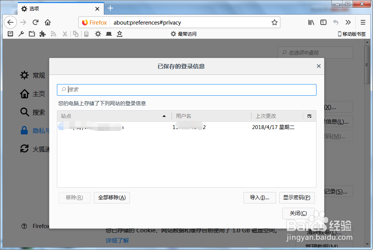This screenshot has height=250, width=373.
Task: Focus the about:preferences#privacy address field
Action: 190,23
